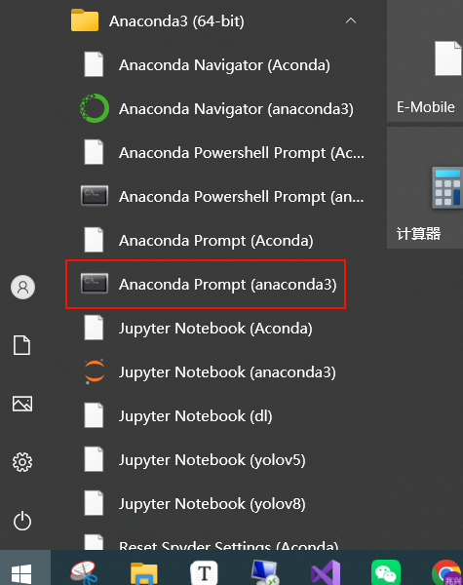Image resolution: width=463 pixels, height=585 pixels.
Task: Click the user account avatar
Action: [x=22, y=287]
